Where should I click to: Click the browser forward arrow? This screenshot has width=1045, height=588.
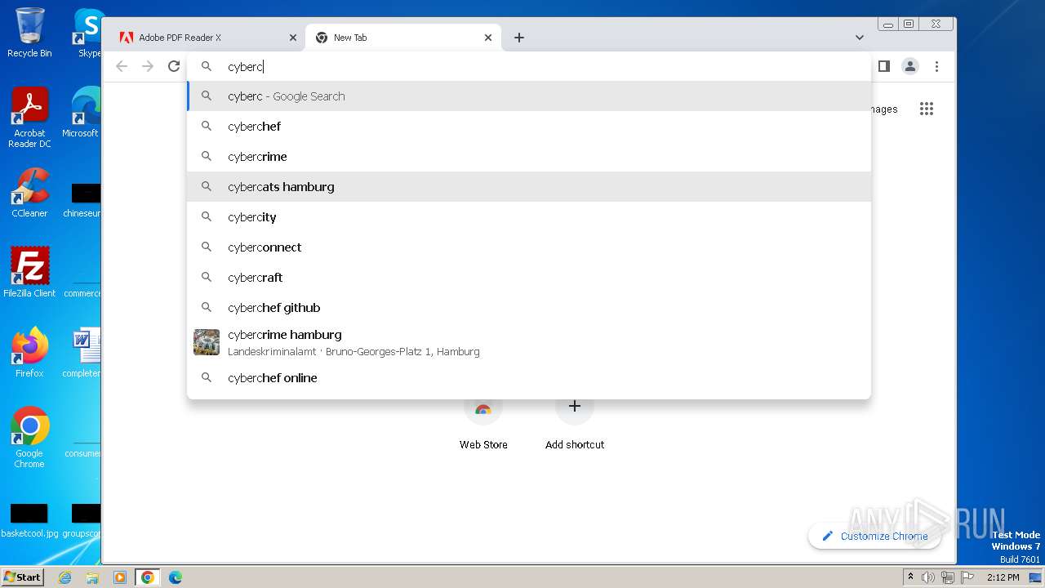coord(148,66)
